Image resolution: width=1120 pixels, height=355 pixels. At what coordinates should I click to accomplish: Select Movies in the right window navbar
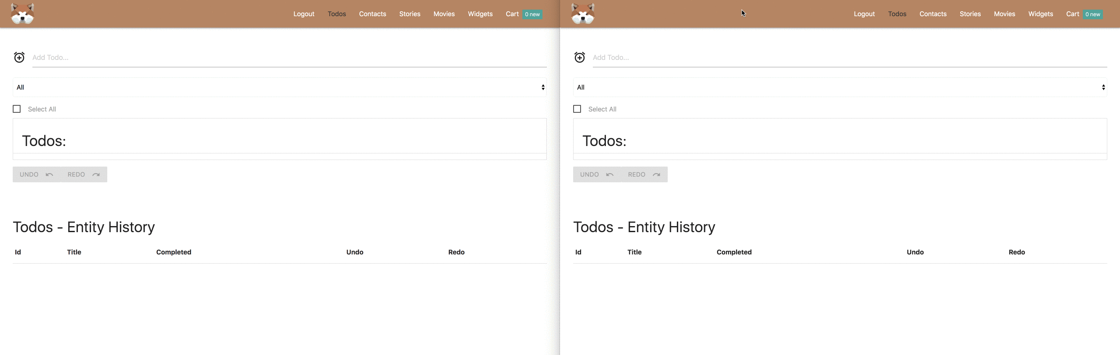pyautogui.click(x=1004, y=14)
